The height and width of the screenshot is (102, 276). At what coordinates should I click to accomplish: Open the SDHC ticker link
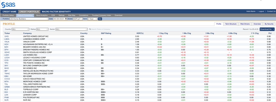7,52
